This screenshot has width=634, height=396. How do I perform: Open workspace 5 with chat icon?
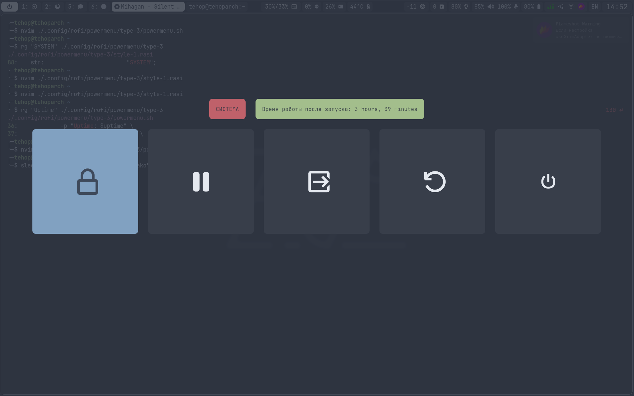(76, 7)
